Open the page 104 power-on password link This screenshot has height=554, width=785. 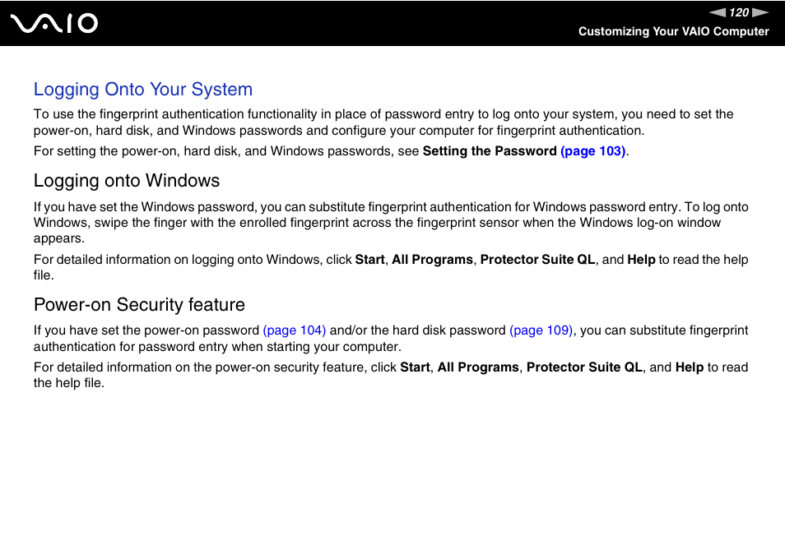pos(295,330)
